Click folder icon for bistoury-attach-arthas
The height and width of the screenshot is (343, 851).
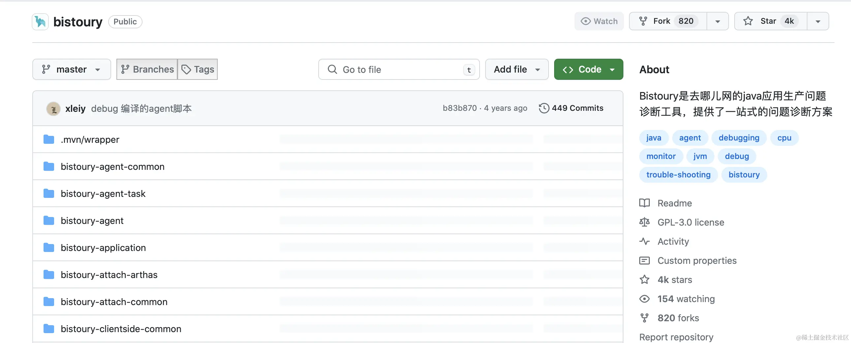(49, 275)
